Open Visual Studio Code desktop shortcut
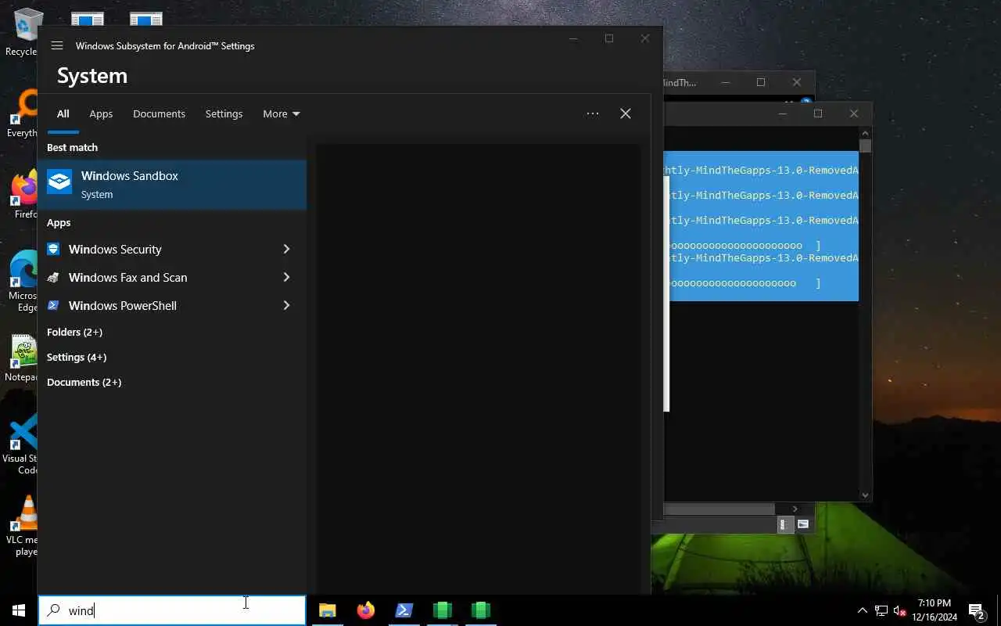 pyautogui.click(x=22, y=444)
